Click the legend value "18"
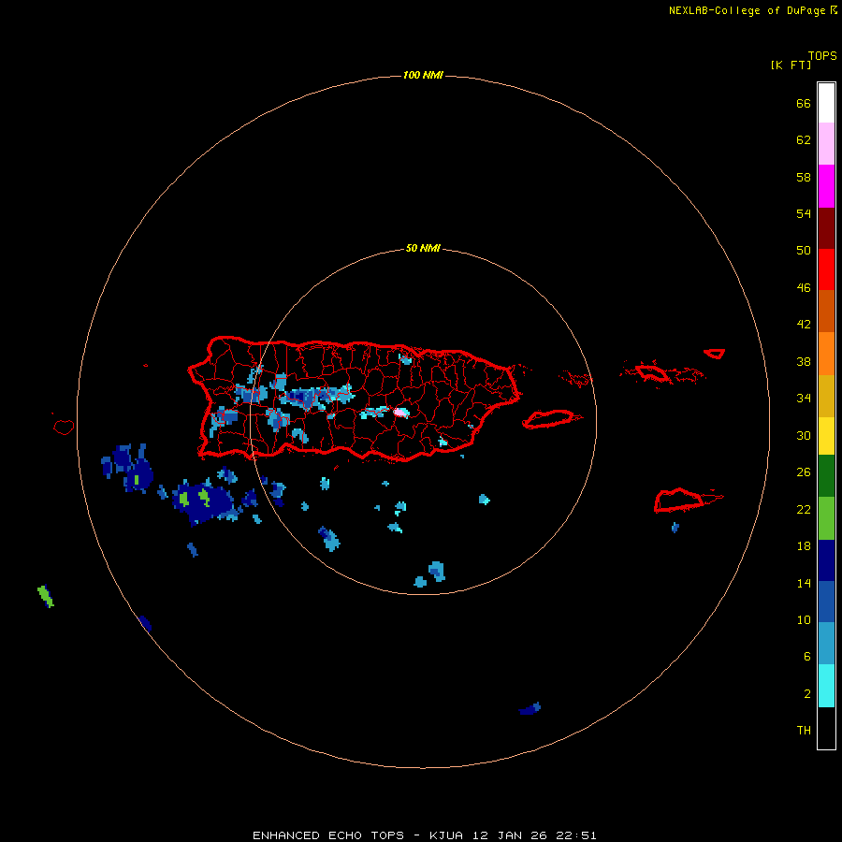The image size is (842, 842). (x=804, y=546)
